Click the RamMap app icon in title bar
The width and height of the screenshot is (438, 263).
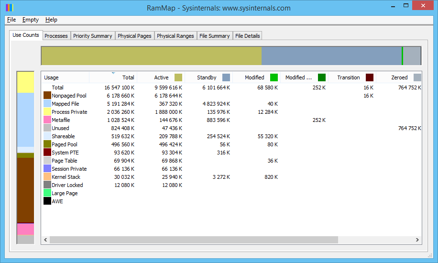pos(9,7)
